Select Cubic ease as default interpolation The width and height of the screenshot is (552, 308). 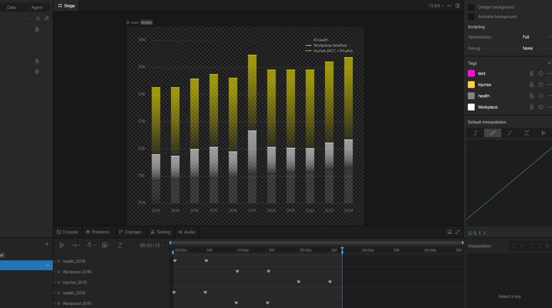(510, 133)
